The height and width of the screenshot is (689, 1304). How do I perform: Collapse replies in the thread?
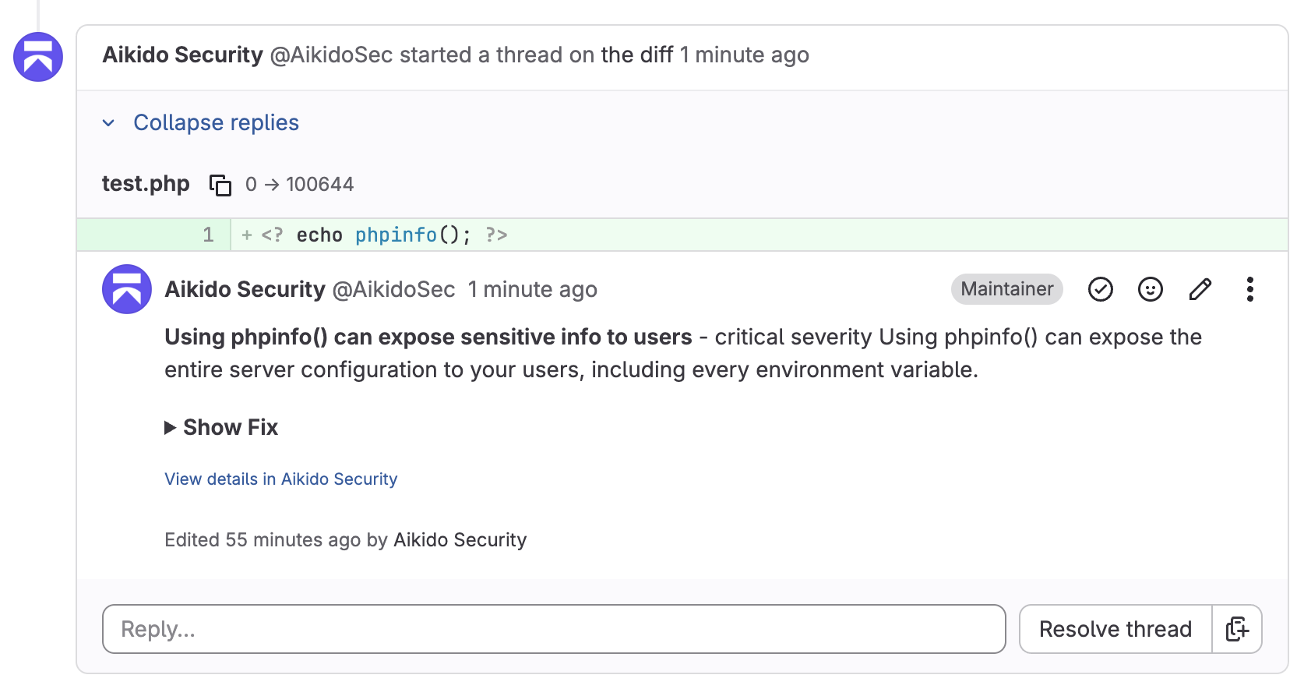point(216,123)
